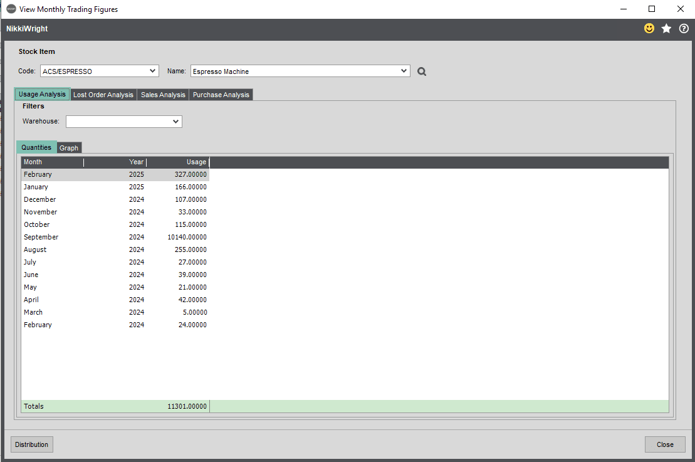The height and width of the screenshot is (462, 695).
Task: Close the window using the title bar X
Action: coord(681,9)
